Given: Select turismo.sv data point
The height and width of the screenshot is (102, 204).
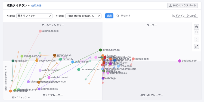Looking at the screenshot, I should tap(13, 61).
